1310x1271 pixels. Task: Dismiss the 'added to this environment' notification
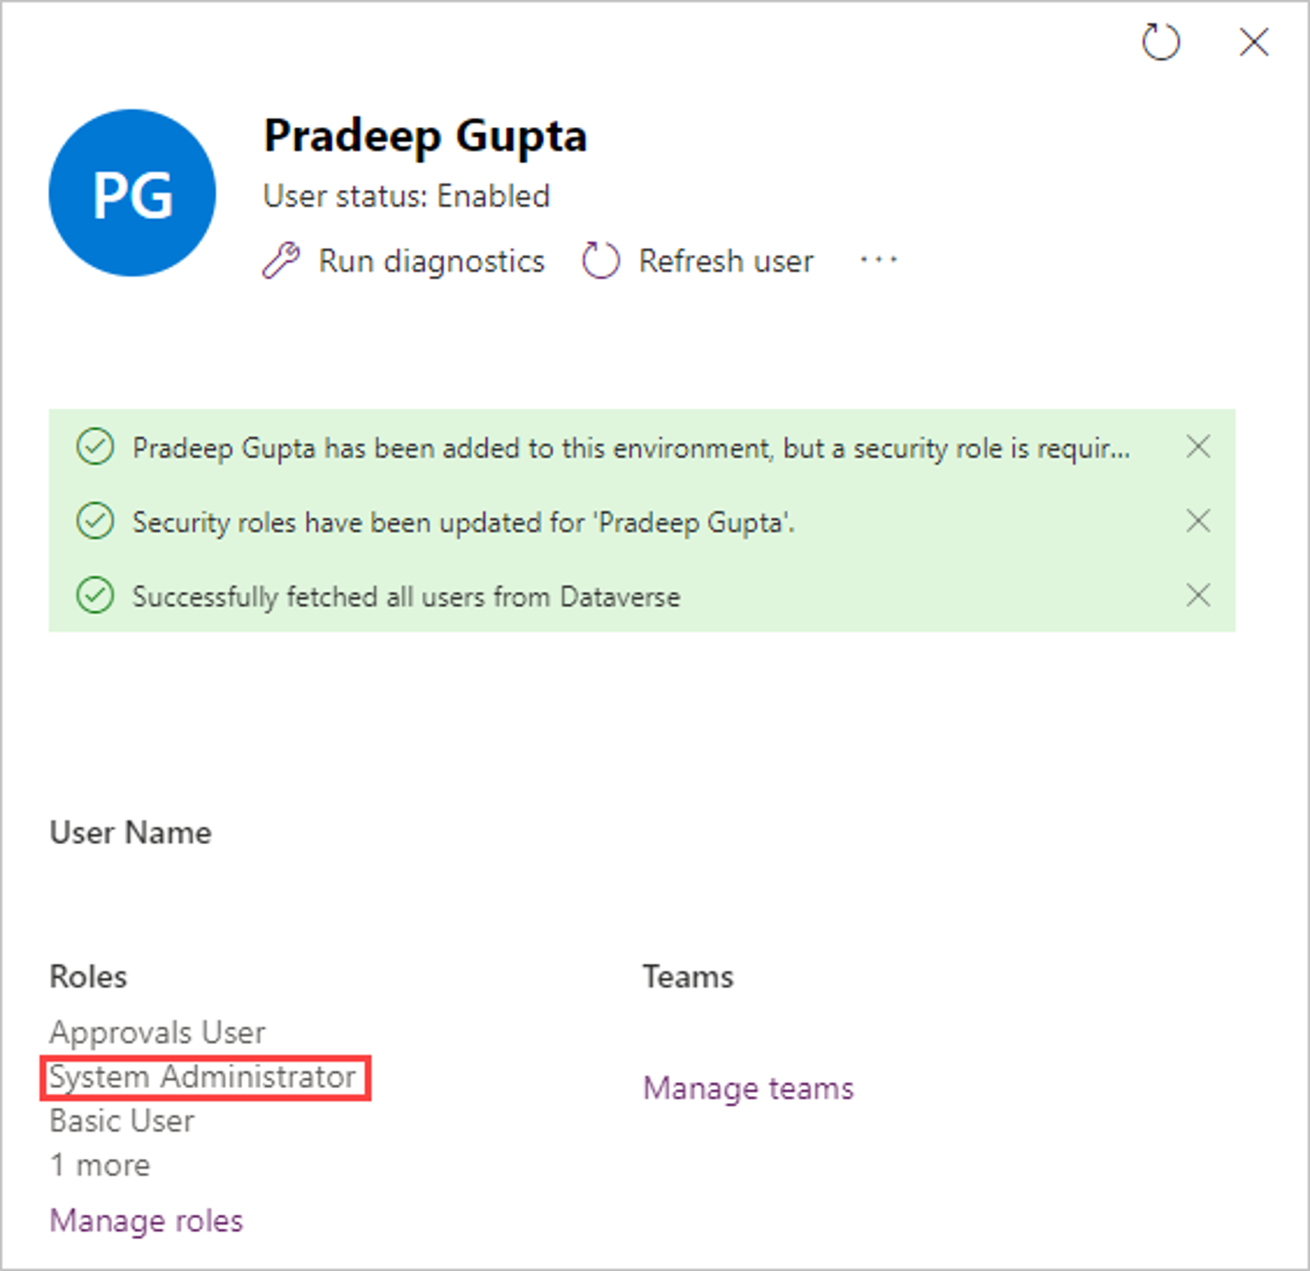(1198, 447)
